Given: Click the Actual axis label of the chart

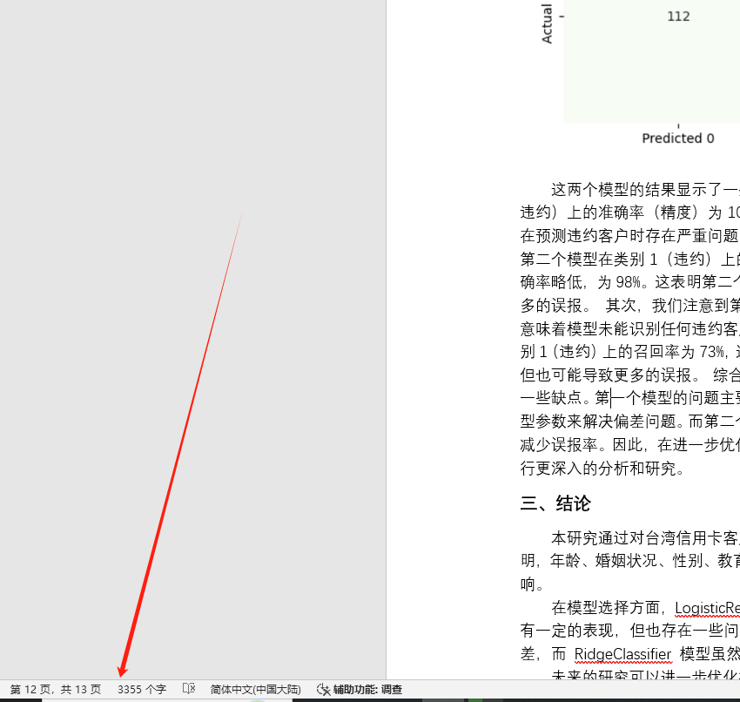Looking at the screenshot, I should (547, 24).
